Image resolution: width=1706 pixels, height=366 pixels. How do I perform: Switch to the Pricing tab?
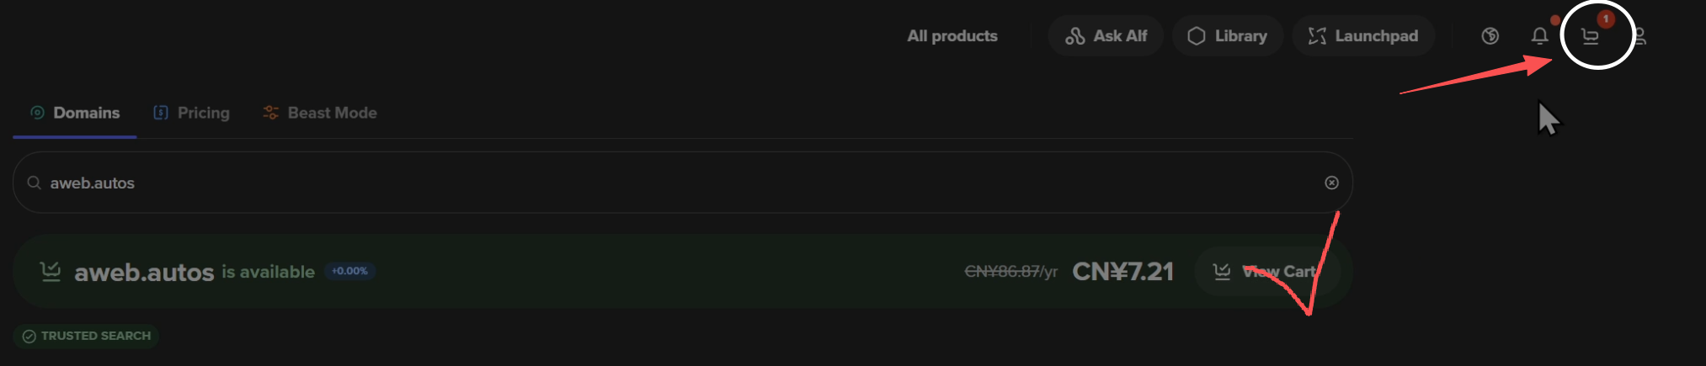point(192,113)
